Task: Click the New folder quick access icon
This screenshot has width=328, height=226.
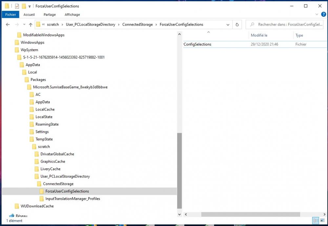Action: pyautogui.click(x=24, y=6)
